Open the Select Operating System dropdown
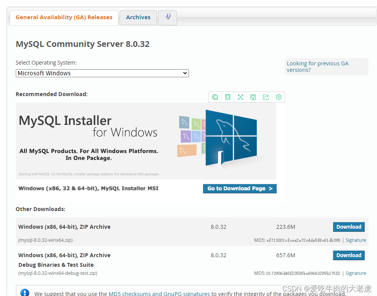This screenshot has width=377, height=296. (102, 73)
